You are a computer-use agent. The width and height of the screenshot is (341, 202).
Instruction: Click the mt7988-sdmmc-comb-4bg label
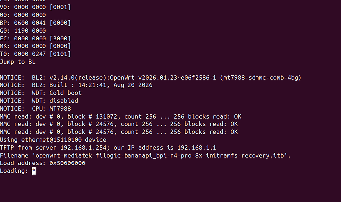pos(261,78)
